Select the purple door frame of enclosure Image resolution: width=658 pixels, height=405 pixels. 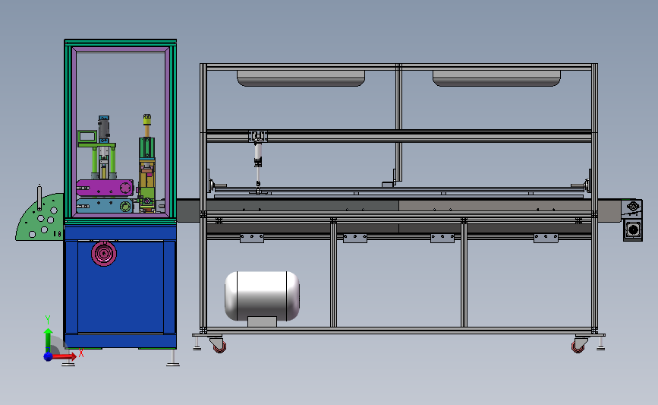tap(121, 132)
